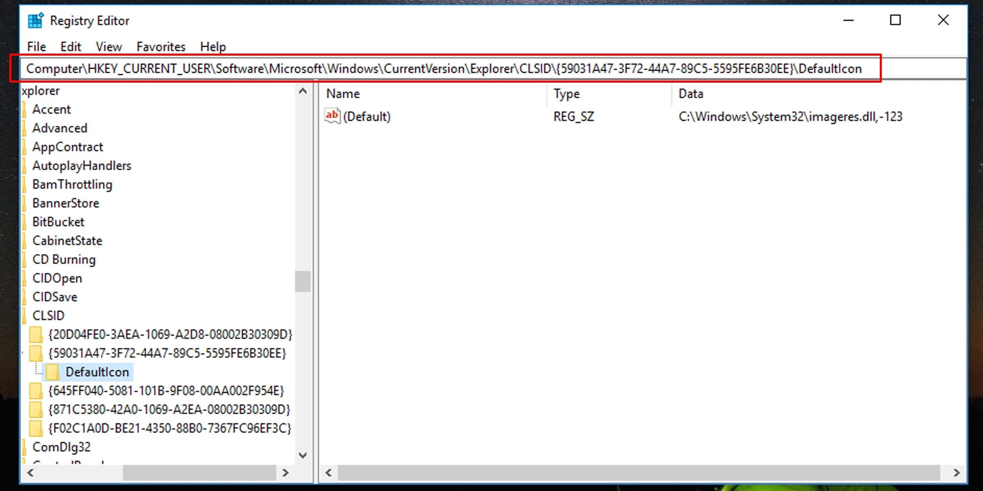Open the View menu
This screenshot has width=983, height=491.
pos(109,47)
